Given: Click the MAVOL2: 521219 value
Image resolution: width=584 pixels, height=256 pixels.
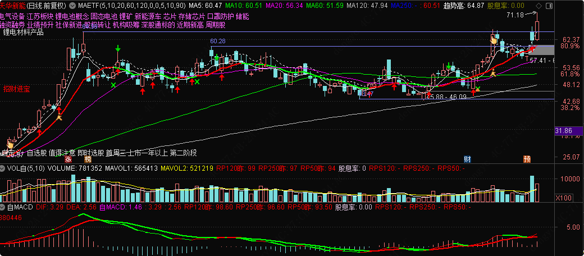Looking at the screenshot, I should (187, 168).
